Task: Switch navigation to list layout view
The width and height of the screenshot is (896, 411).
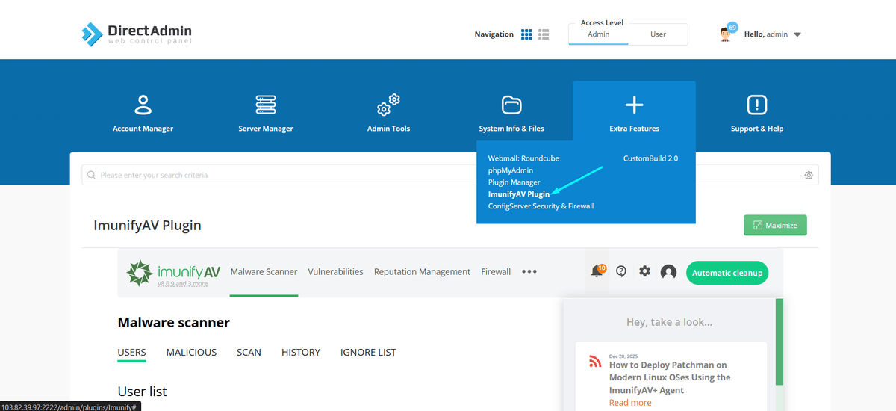Action: tap(544, 34)
